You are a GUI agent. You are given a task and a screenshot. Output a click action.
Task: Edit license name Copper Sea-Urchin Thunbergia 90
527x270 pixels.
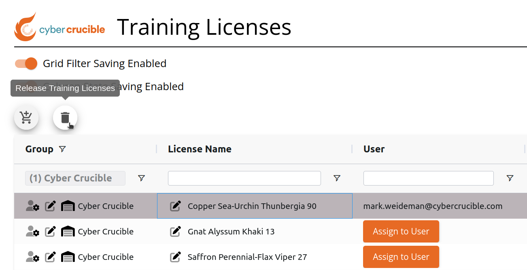(175, 206)
